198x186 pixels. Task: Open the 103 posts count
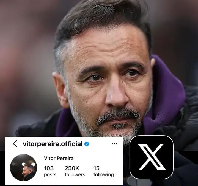50,171
